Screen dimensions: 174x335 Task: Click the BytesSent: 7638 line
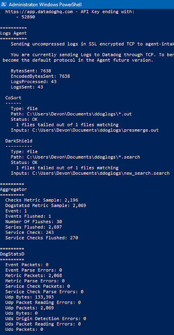point(31,71)
